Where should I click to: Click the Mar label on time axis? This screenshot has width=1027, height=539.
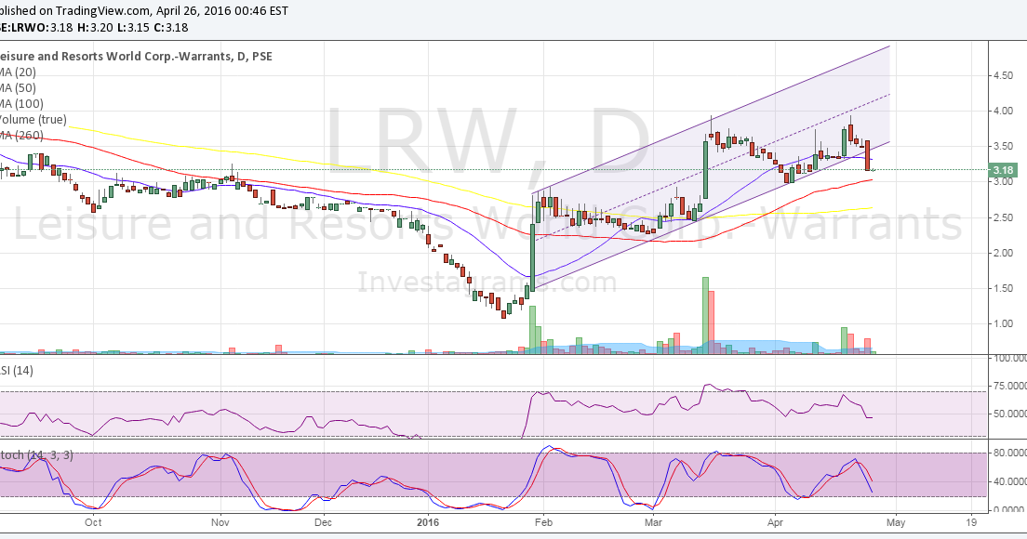(x=653, y=522)
